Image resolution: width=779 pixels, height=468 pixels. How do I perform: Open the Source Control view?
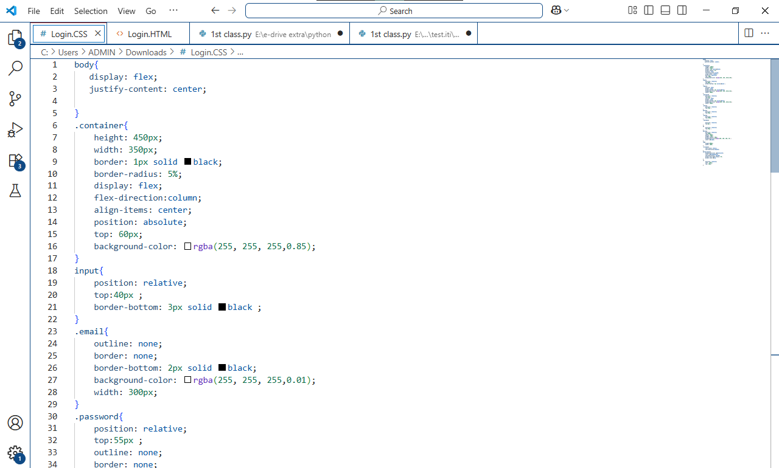15,99
